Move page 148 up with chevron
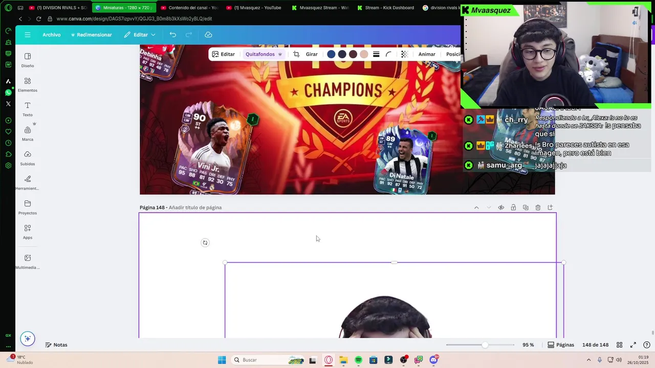655x368 pixels. pos(476,208)
